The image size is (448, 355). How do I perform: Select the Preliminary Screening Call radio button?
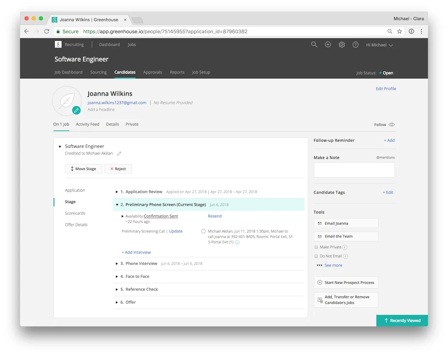point(203,231)
